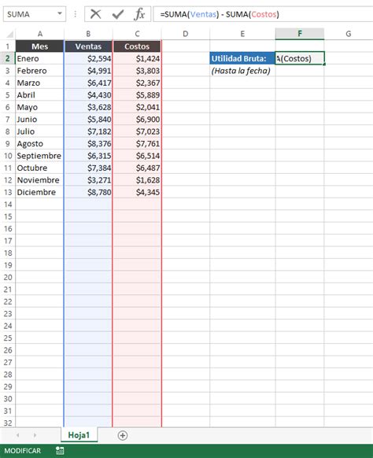Select the Utilidad Bruta label cell
This screenshot has width=373, height=458.
point(242,58)
